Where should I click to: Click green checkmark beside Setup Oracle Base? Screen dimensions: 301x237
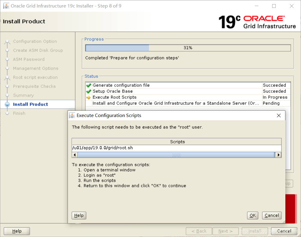pyautogui.click(x=89, y=91)
